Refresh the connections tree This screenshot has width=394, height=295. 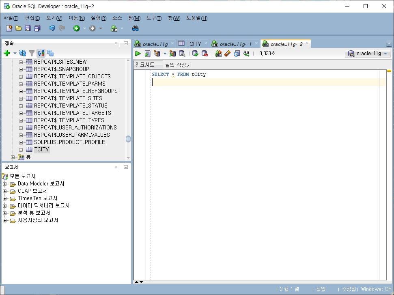[22, 53]
